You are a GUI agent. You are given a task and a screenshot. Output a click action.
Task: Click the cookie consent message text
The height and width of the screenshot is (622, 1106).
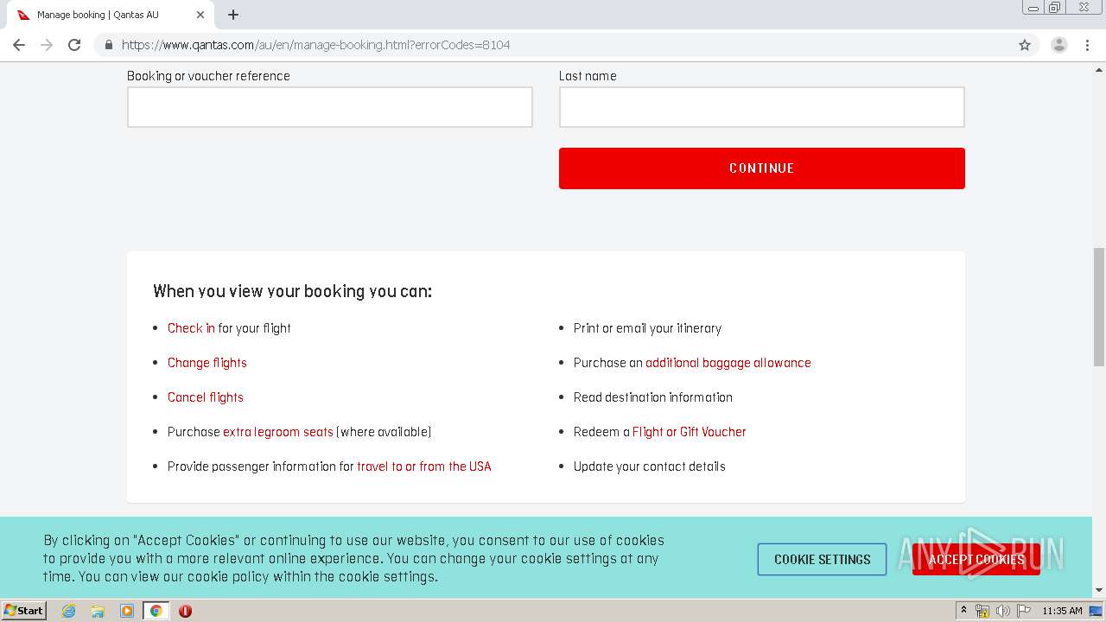[354, 558]
